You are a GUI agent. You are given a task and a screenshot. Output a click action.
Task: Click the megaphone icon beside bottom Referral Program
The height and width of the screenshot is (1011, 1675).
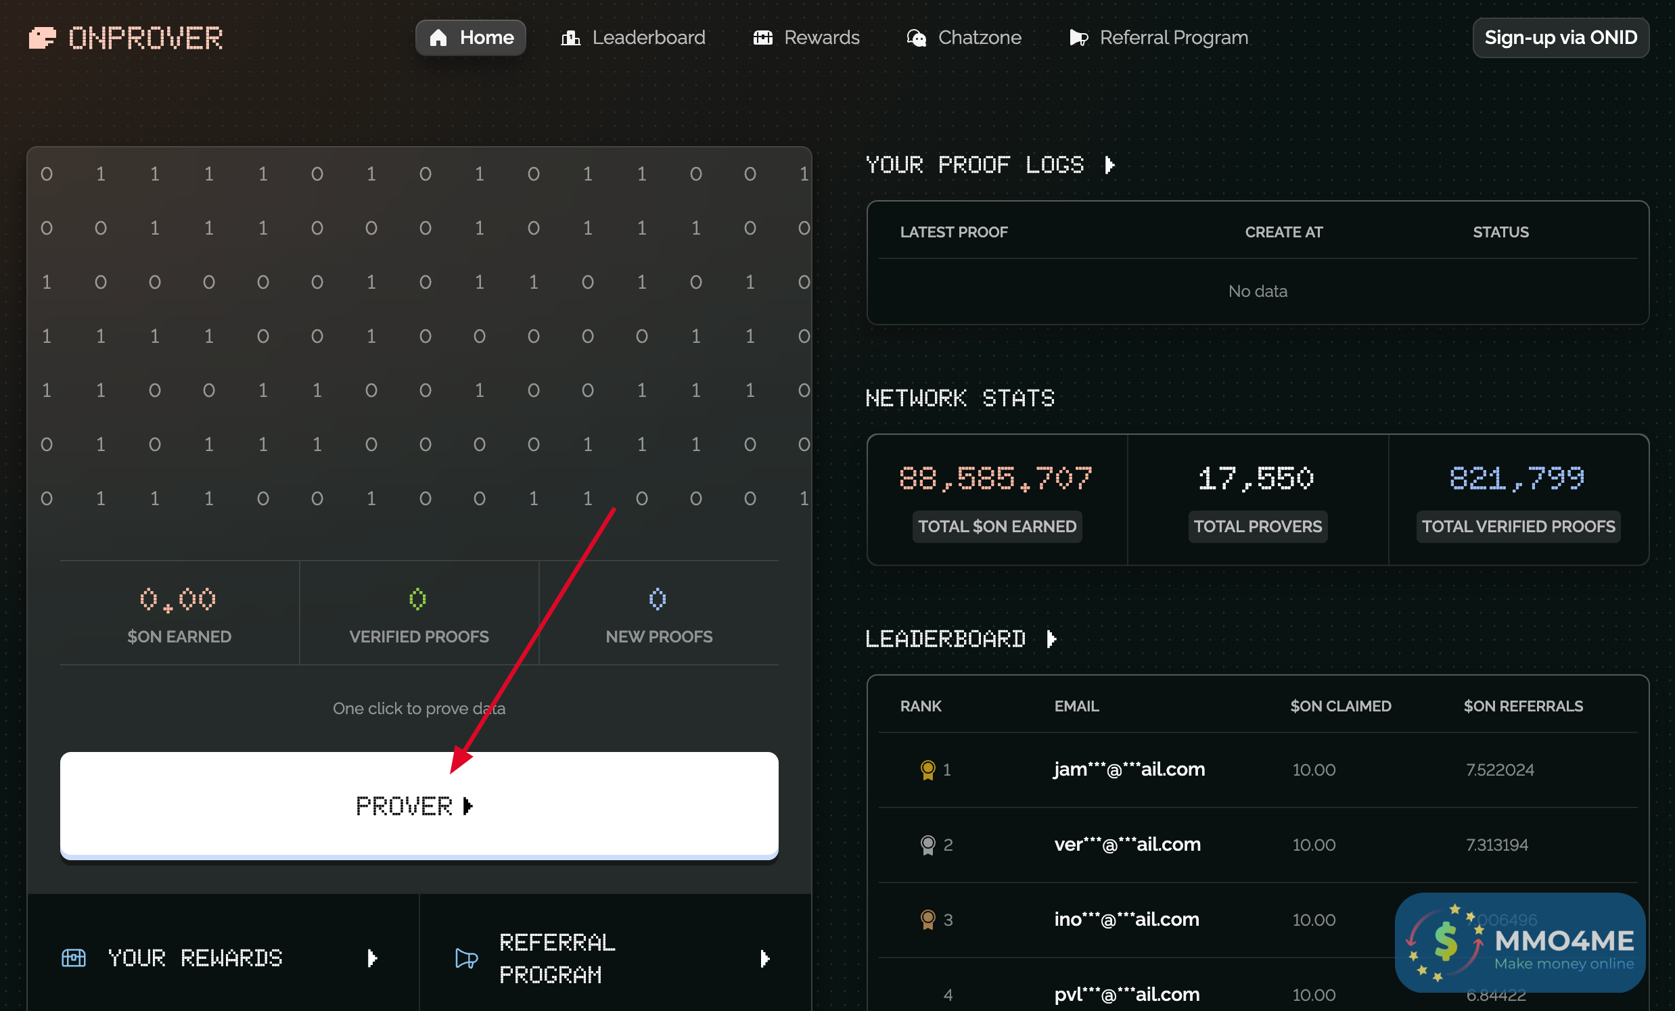tap(466, 958)
